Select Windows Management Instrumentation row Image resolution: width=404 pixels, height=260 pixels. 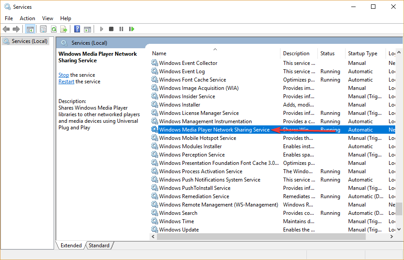273,121
